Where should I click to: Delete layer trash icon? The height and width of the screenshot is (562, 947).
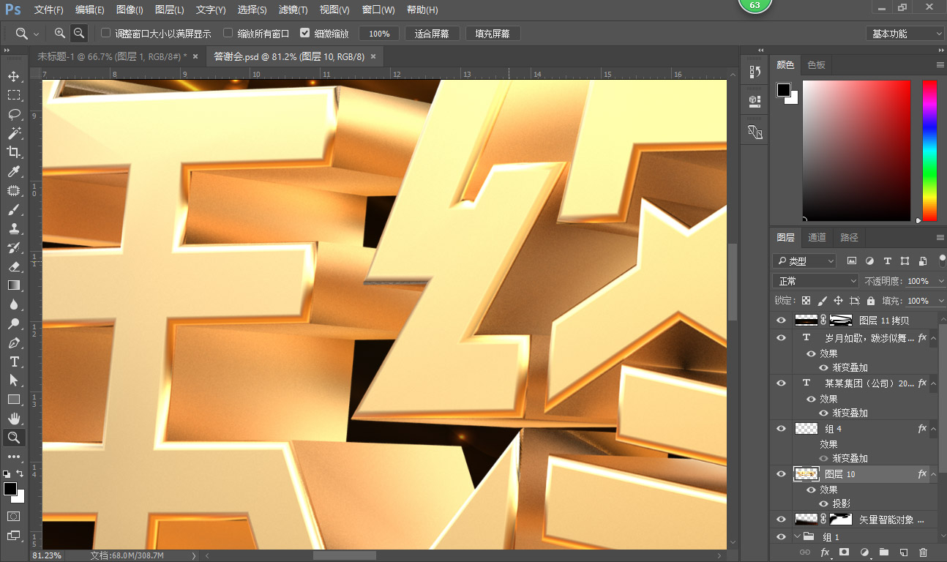coord(923,552)
